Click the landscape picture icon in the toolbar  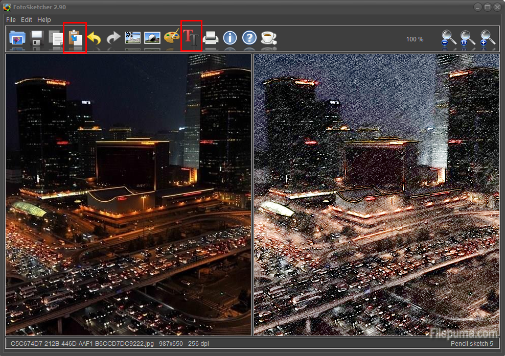[152, 38]
